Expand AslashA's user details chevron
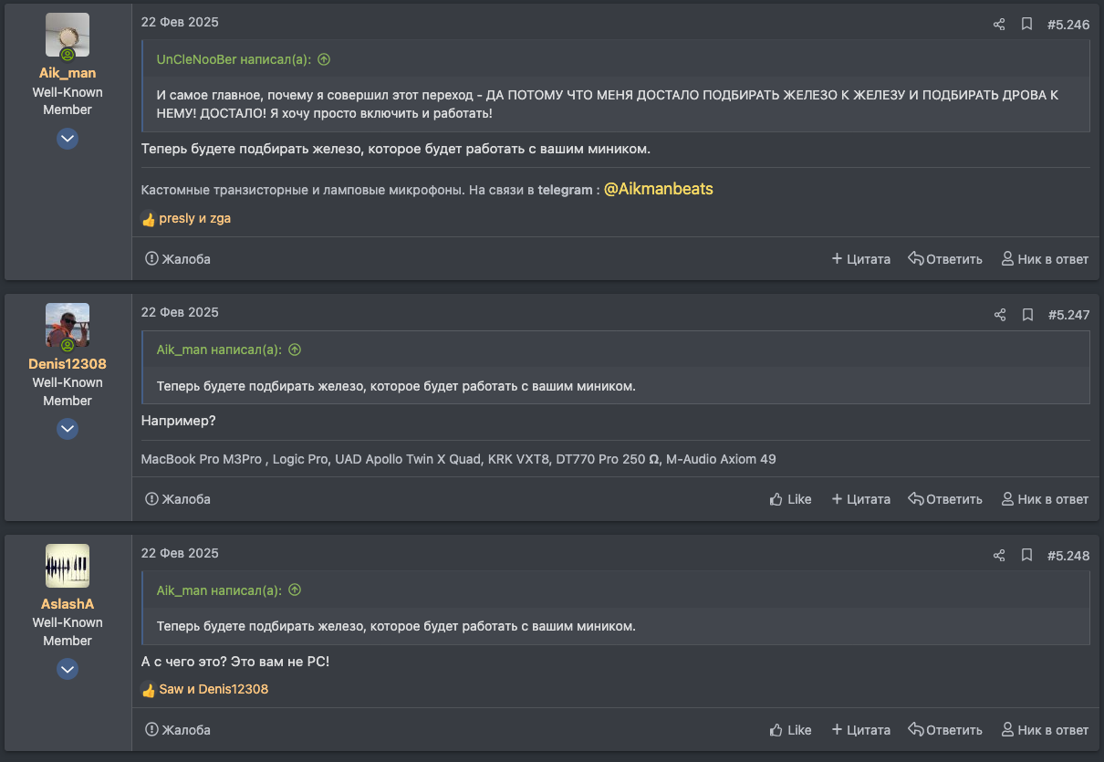 [x=68, y=670]
